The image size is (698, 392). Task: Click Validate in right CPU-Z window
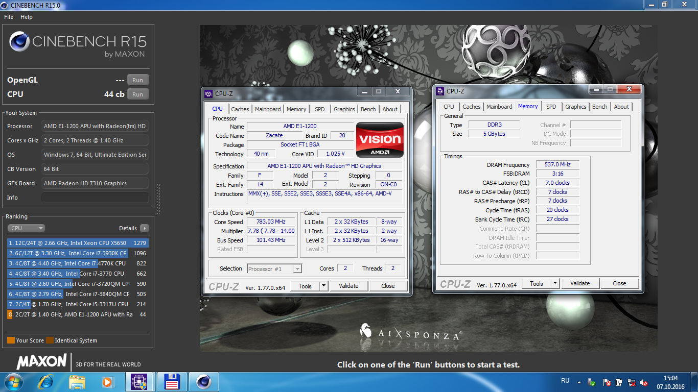(x=580, y=283)
